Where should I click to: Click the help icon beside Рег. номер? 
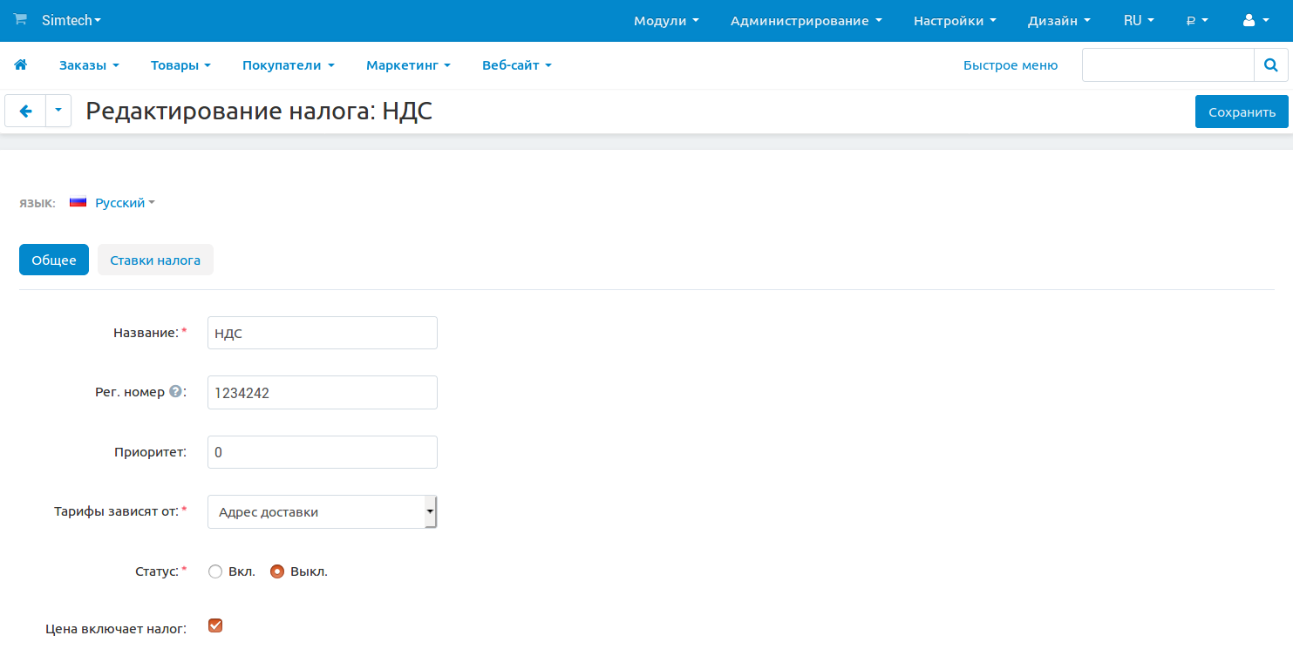(x=175, y=392)
